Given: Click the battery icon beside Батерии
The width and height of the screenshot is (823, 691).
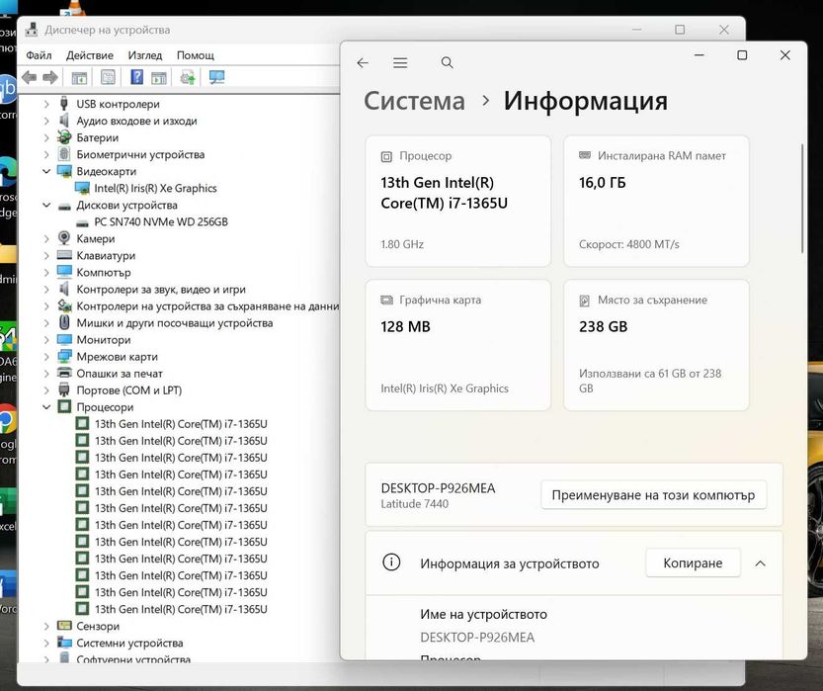Looking at the screenshot, I should pos(64,137).
